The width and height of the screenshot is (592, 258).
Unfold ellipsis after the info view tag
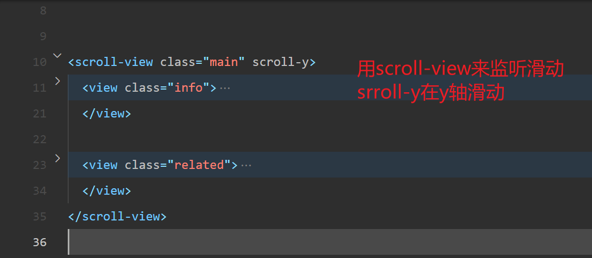click(x=225, y=88)
